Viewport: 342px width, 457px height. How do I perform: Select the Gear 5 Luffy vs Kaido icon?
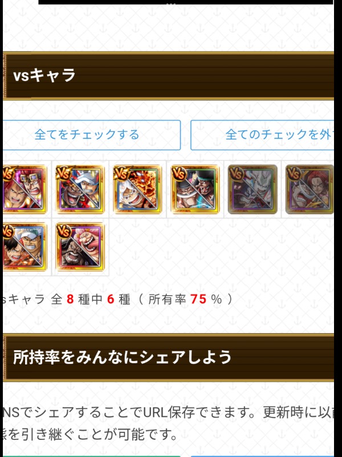click(137, 189)
